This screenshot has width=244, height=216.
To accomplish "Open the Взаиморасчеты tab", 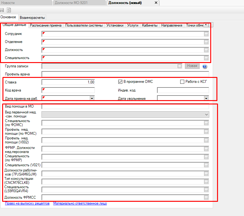I will click(32, 18).
